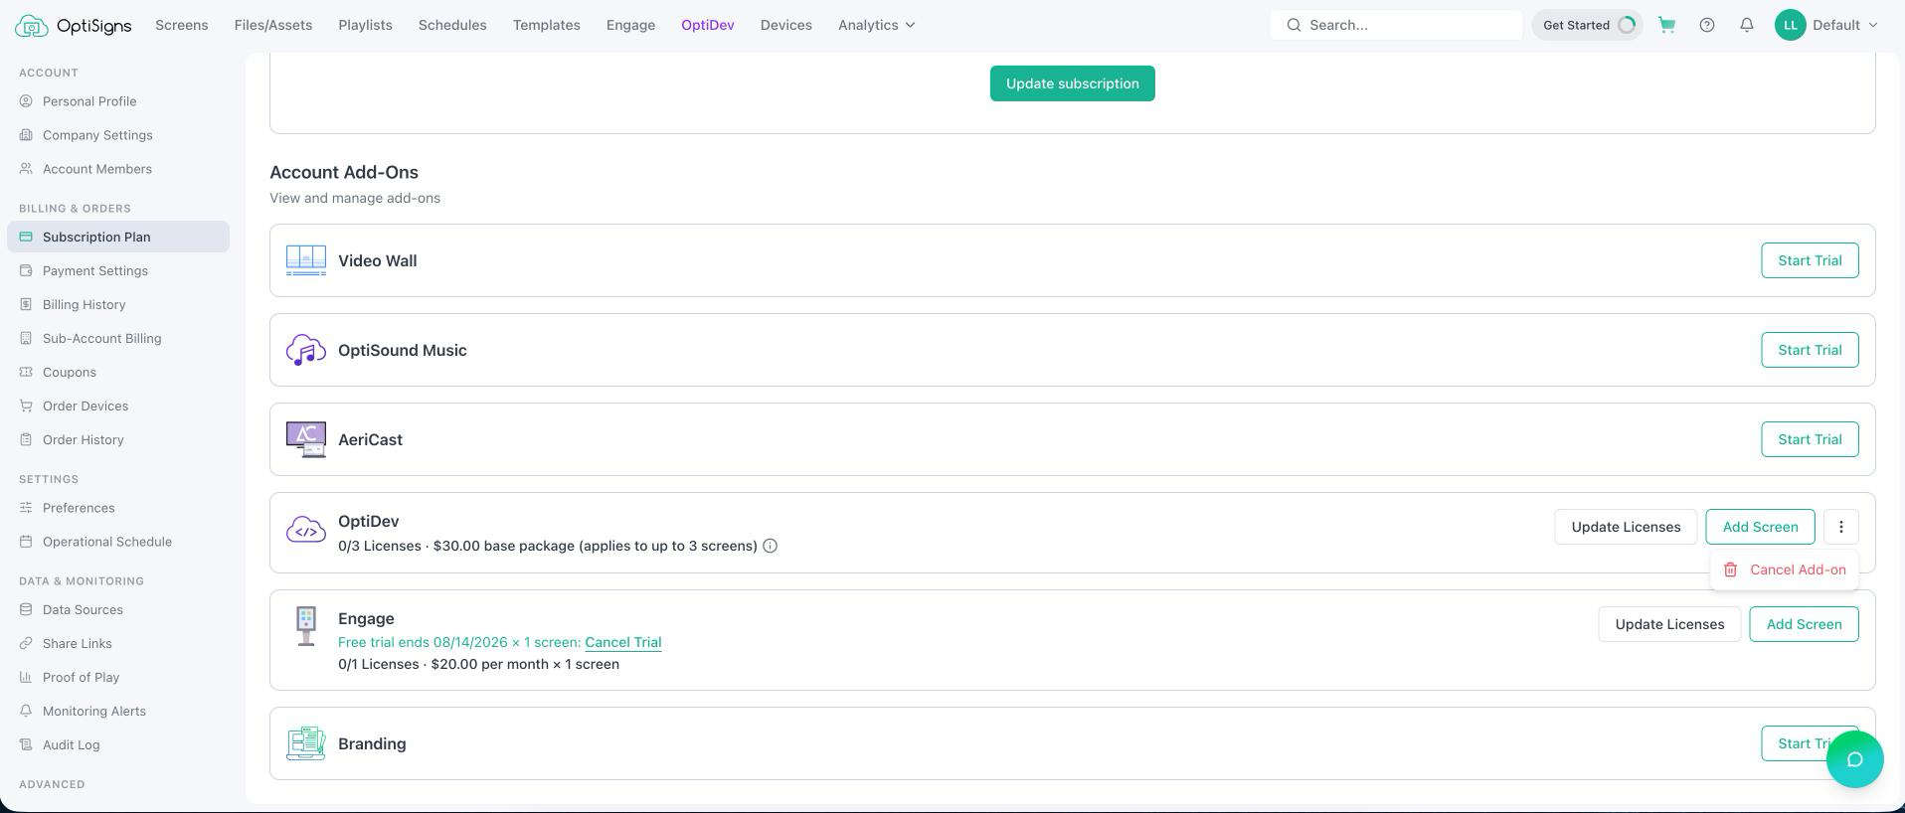This screenshot has height=813, width=1905.
Task: Click the Update subscription button
Action: (x=1073, y=83)
